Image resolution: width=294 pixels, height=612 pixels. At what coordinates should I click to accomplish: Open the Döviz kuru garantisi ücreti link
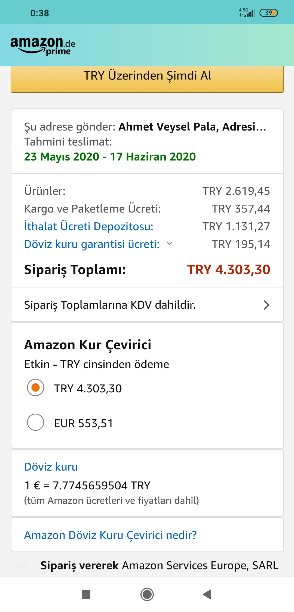92,244
